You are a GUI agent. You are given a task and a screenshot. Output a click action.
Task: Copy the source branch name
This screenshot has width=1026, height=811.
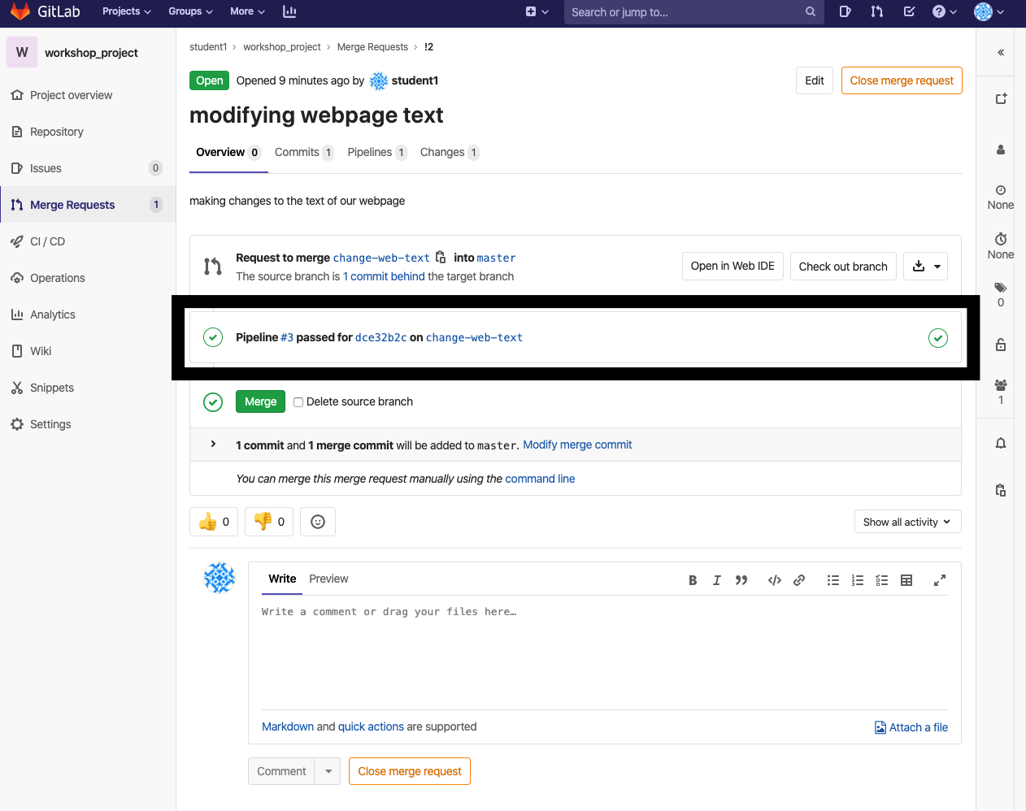pos(441,258)
